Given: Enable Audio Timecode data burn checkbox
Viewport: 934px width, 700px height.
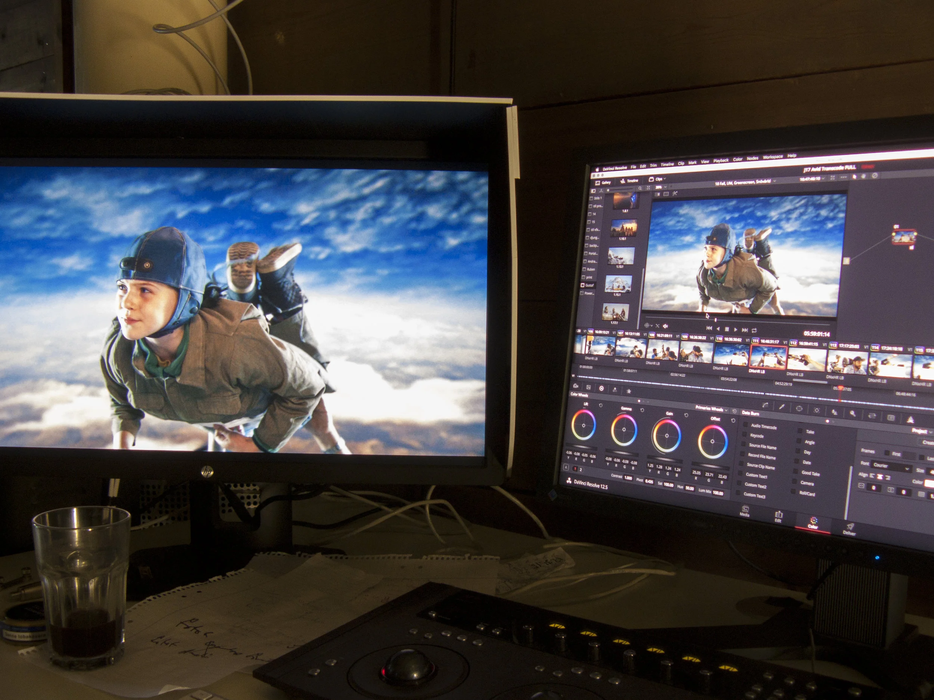Looking at the screenshot, I should pos(745,424).
